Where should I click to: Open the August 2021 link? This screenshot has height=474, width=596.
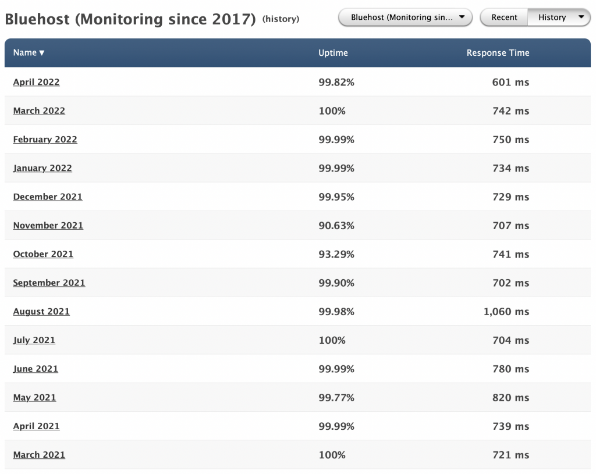click(41, 311)
